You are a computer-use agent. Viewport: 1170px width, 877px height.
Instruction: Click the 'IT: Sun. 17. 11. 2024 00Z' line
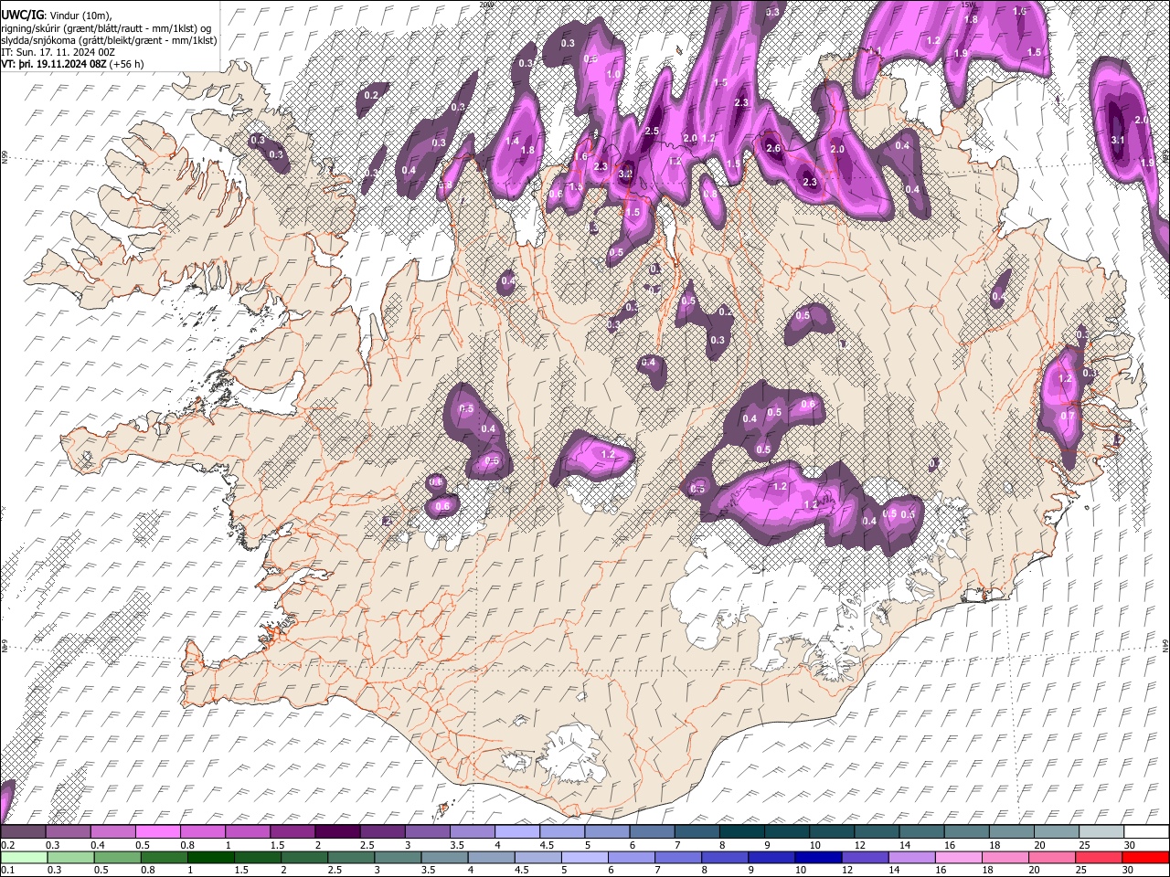click(x=58, y=53)
